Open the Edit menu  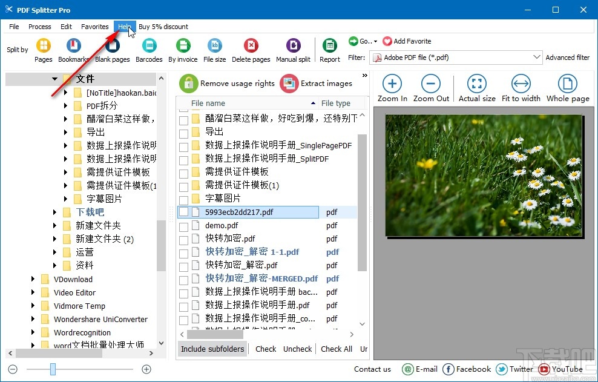click(66, 27)
